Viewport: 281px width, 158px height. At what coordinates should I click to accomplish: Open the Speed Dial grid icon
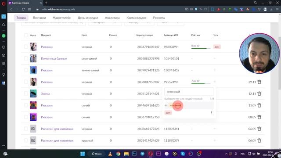[29, 9]
